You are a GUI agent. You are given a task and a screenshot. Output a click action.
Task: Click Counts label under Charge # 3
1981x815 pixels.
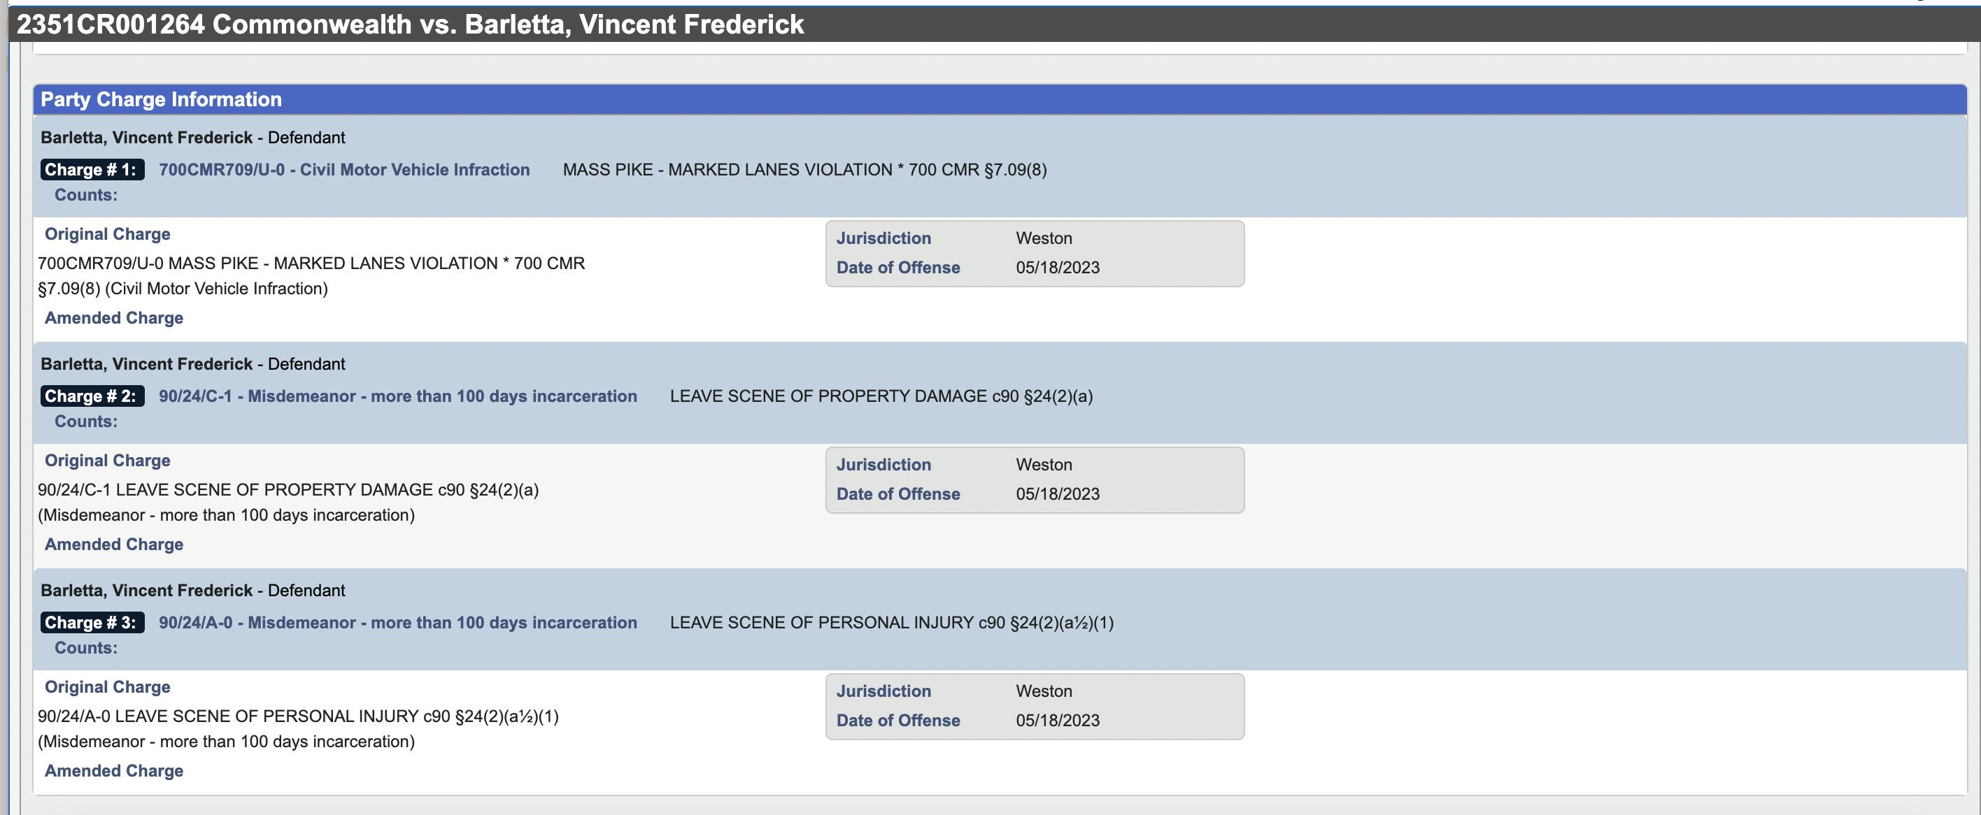(86, 649)
